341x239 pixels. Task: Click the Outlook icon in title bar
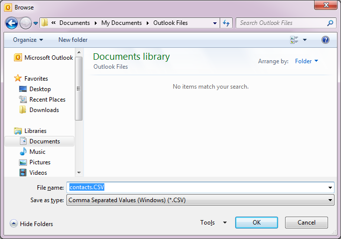click(8, 7)
